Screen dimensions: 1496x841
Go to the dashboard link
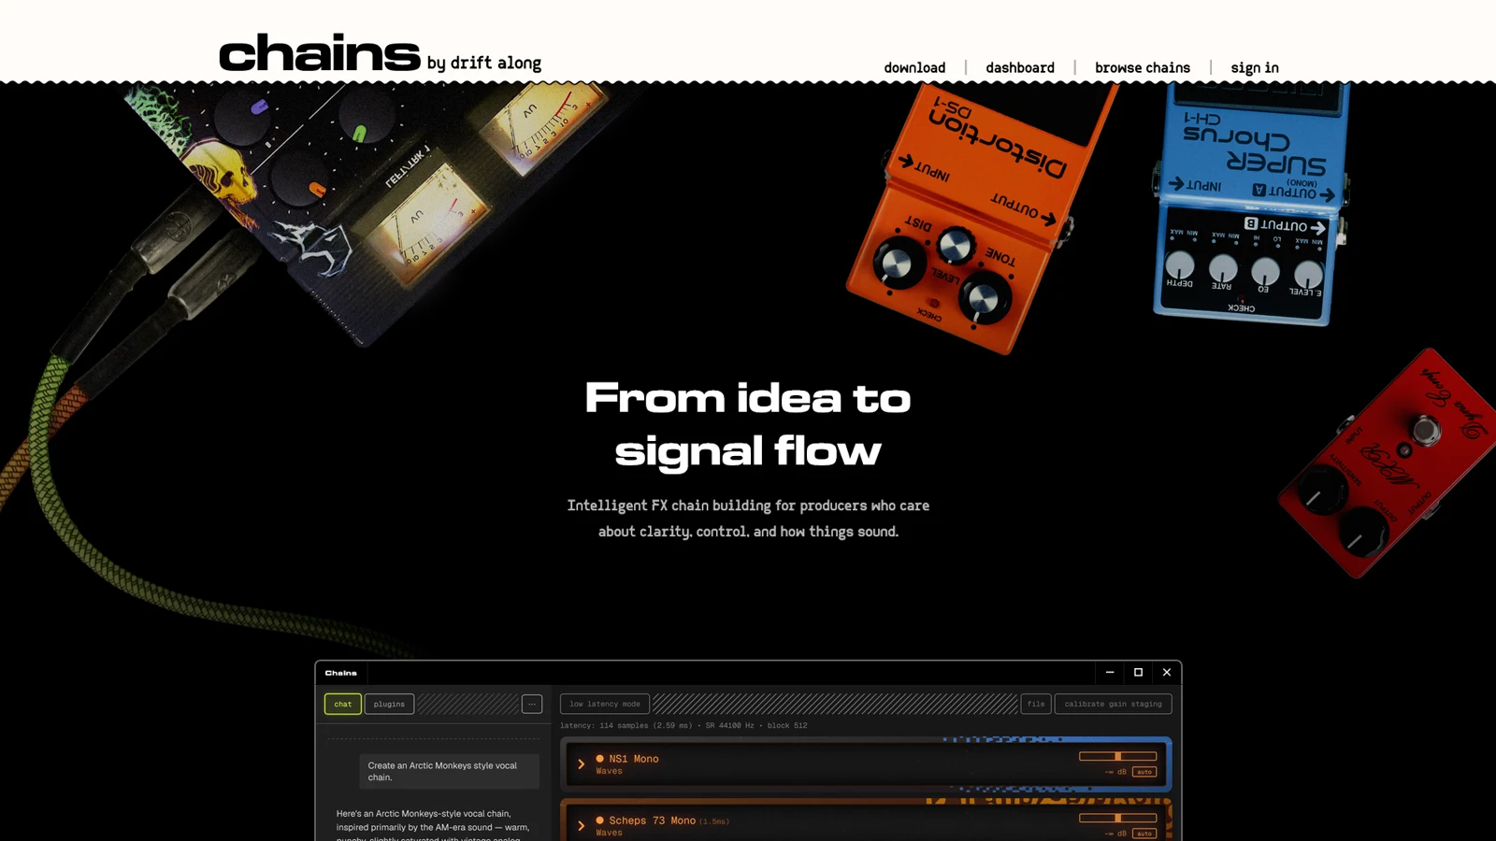[1020, 67]
